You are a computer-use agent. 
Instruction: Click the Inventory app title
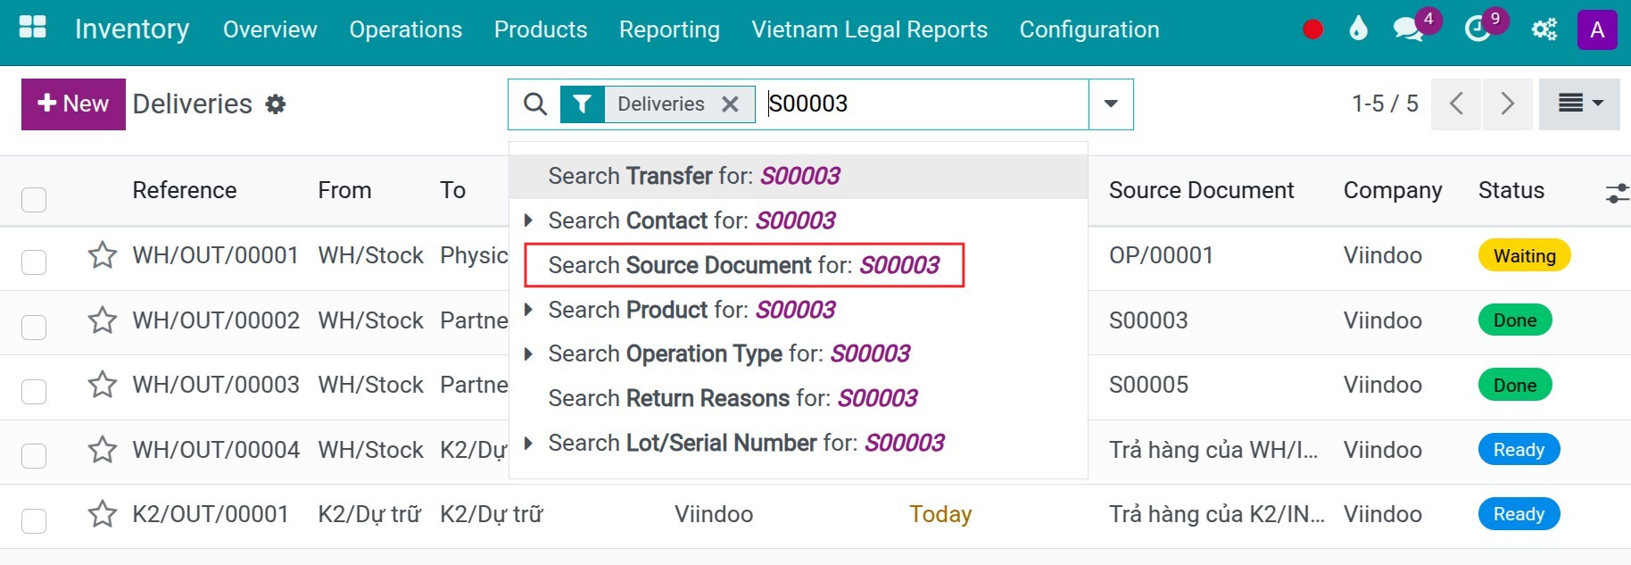click(x=132, y=29)
